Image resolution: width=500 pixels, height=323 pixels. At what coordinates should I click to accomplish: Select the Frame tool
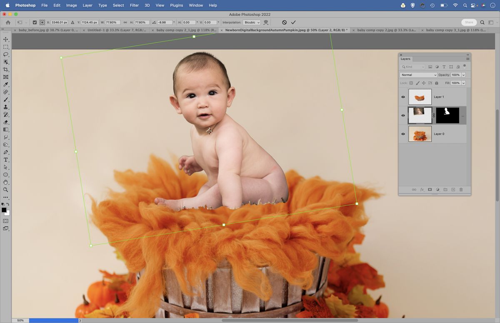[x=6, y=77]
